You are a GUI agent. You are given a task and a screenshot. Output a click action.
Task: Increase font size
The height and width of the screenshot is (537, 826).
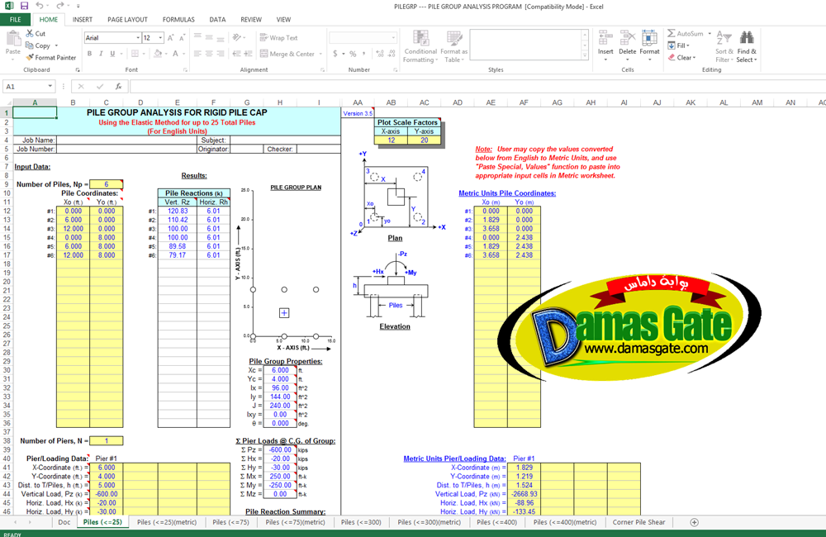pyautogui.click(x=171, y=38)
